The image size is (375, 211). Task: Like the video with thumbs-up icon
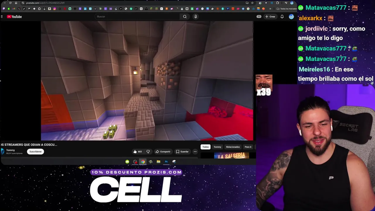click(135, 152)
